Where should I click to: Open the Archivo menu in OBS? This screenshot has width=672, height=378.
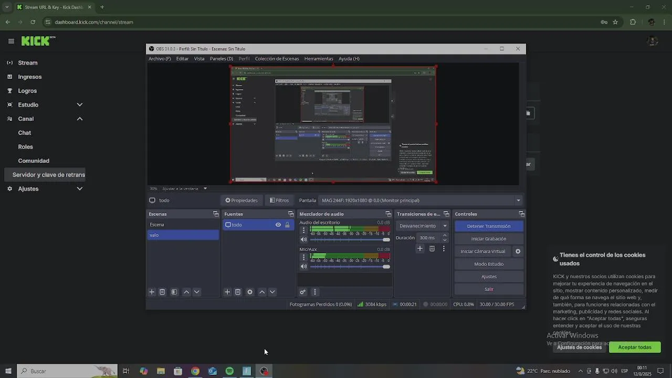(160, 59)
